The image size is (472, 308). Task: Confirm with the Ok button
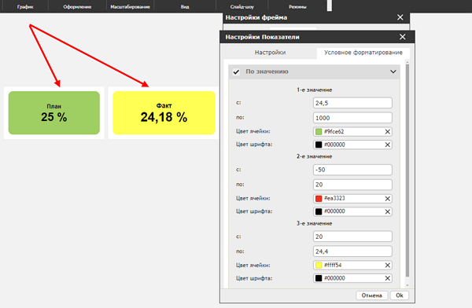pos(400,295)
